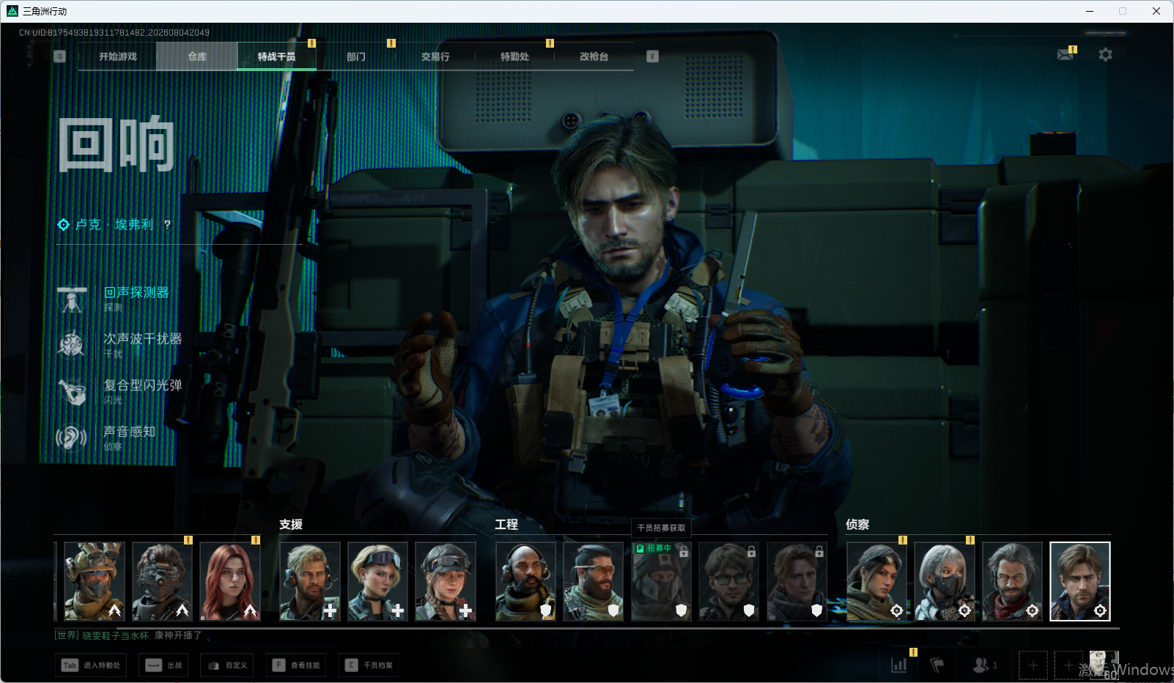Choose the braided woman with cap portrait
The width and height of the screenshot is (1174, 683).
[446, 582]
